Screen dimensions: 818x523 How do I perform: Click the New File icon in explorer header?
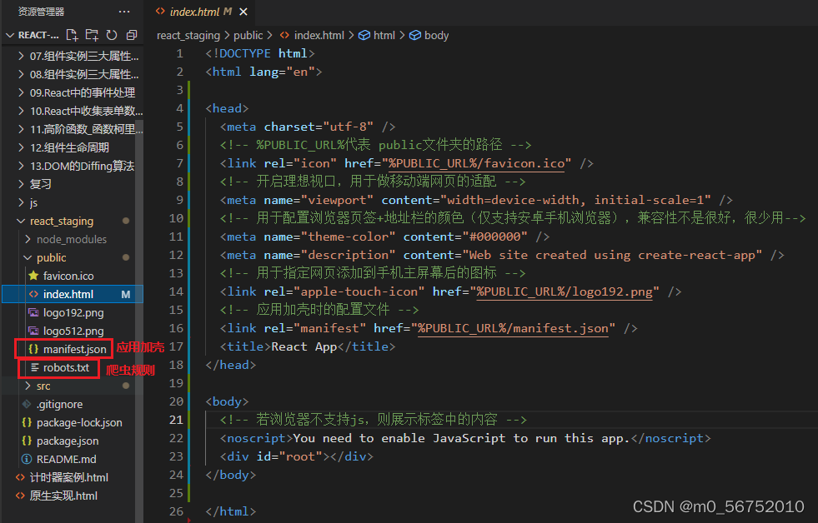(x=72, y=35)
